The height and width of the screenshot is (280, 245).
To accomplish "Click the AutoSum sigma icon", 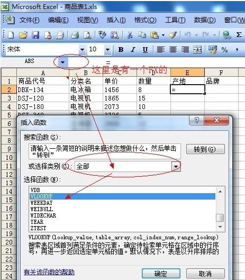I will (x=239, y=34).
